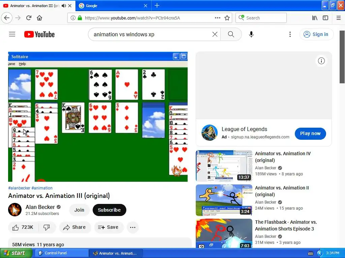
Task: Close the Animator vs. Animation III tab
Action: [x=70, y=6]
